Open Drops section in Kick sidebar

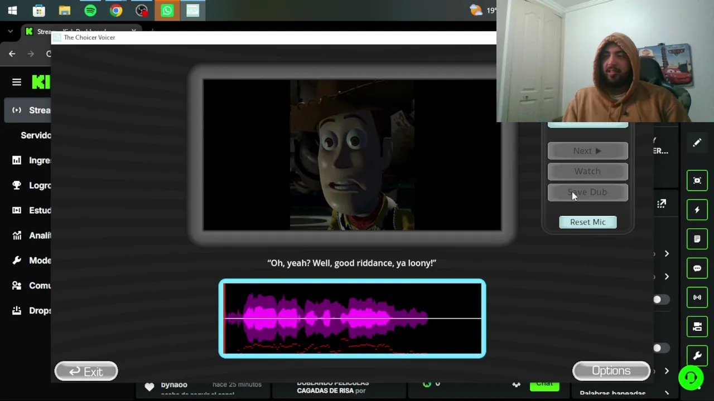(x=31, y=311)
